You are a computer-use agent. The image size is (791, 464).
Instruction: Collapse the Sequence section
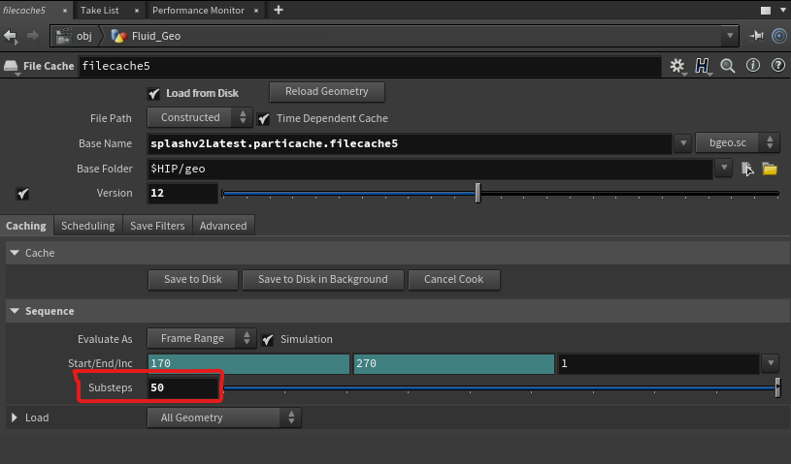[x=15, y=311]
